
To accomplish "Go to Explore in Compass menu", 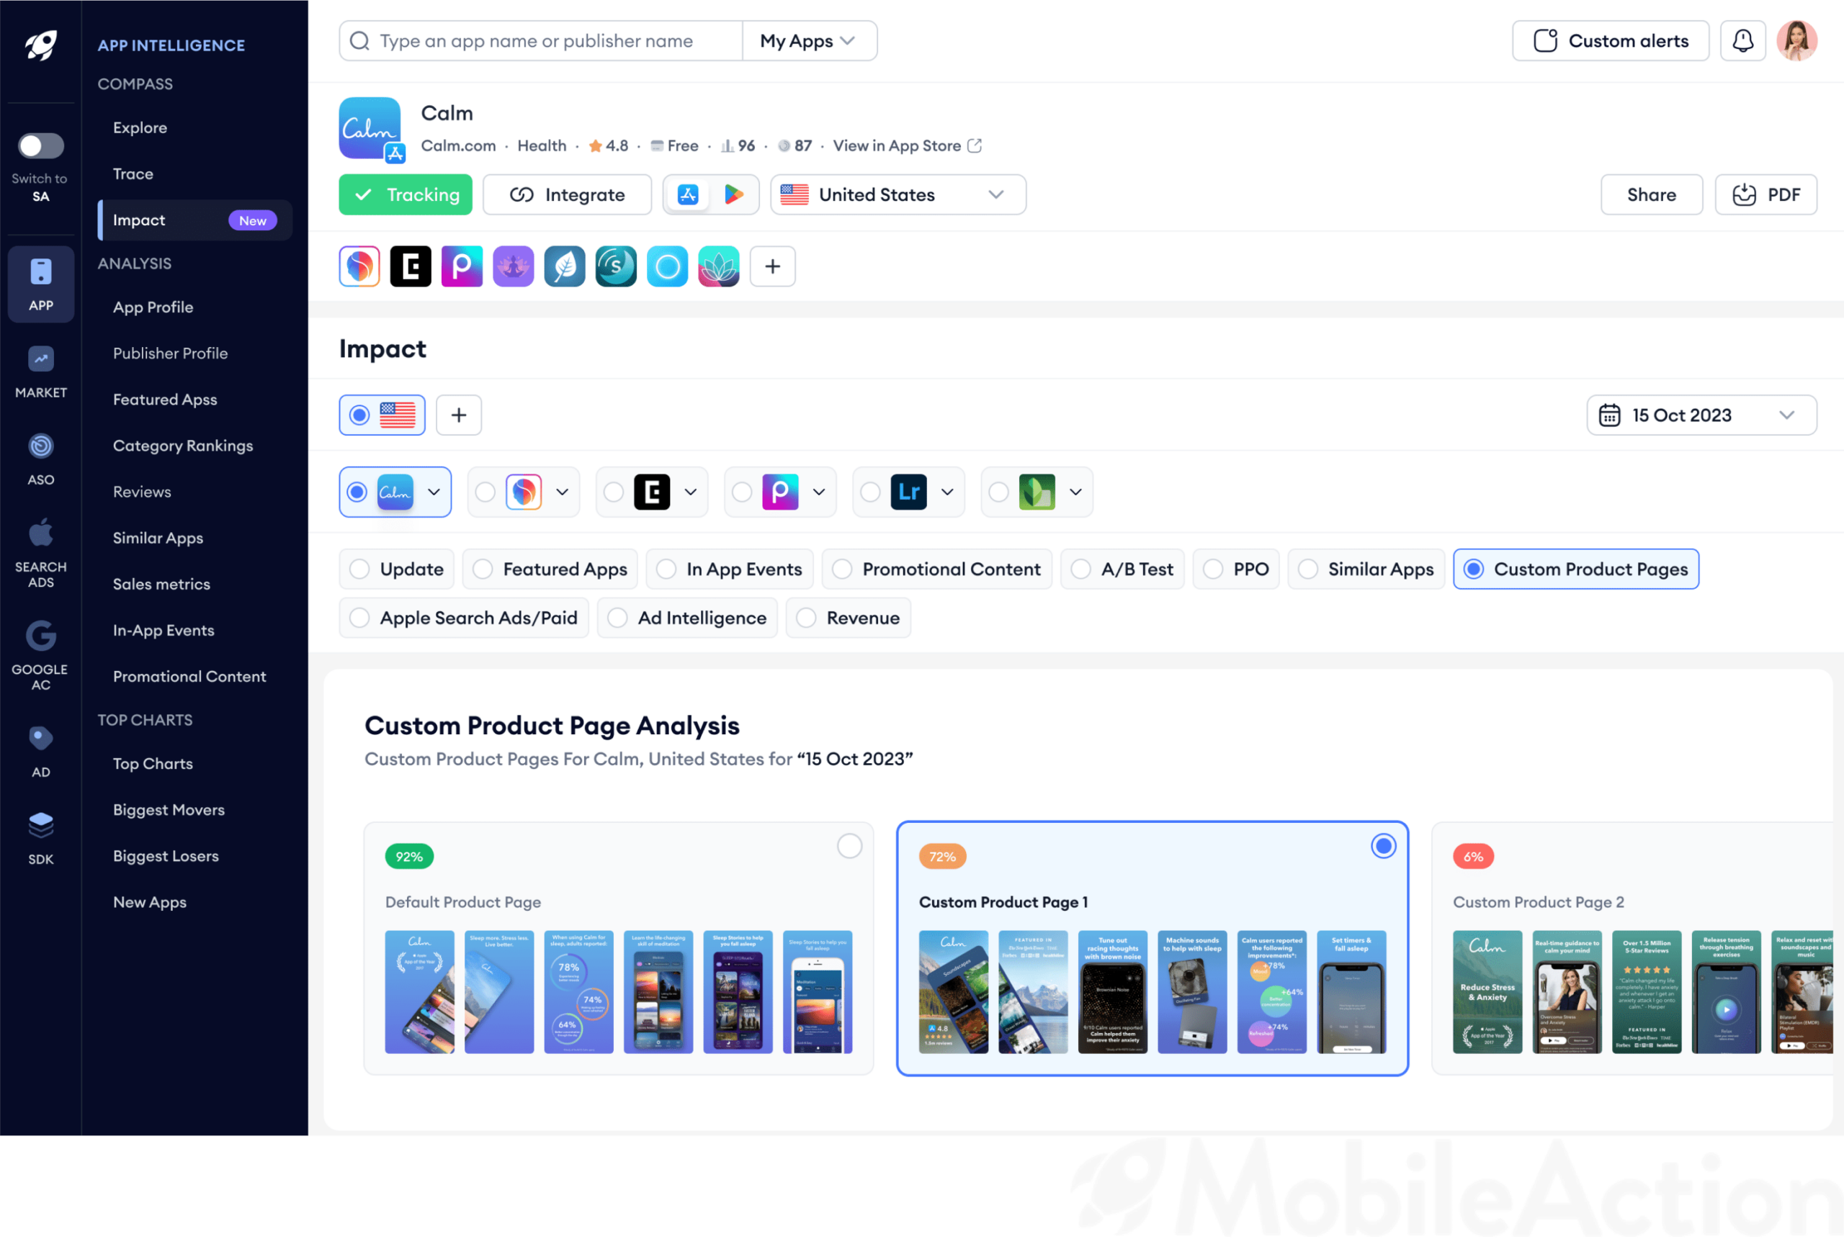I will 140,127.
